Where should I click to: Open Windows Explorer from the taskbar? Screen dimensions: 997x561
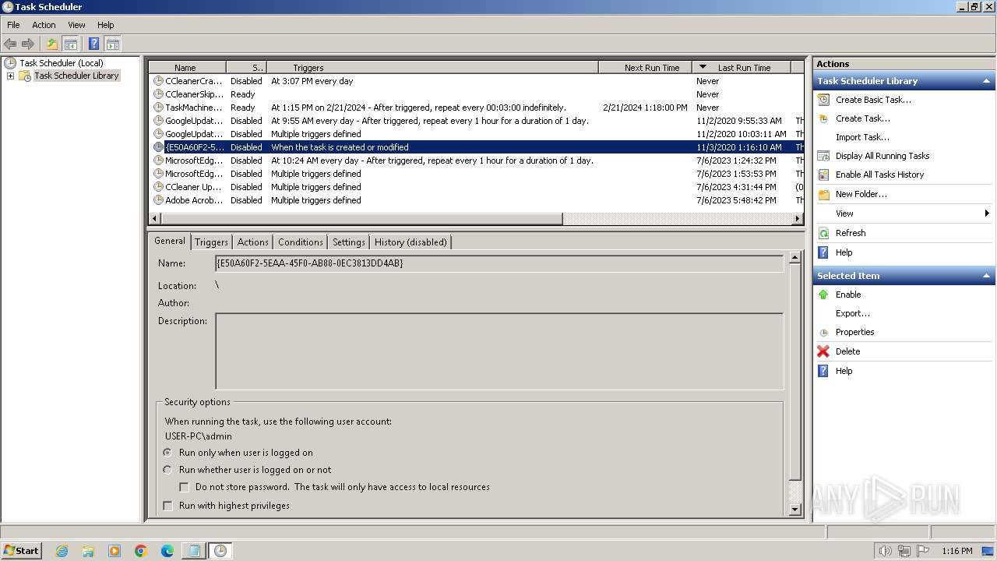point(88,551)
